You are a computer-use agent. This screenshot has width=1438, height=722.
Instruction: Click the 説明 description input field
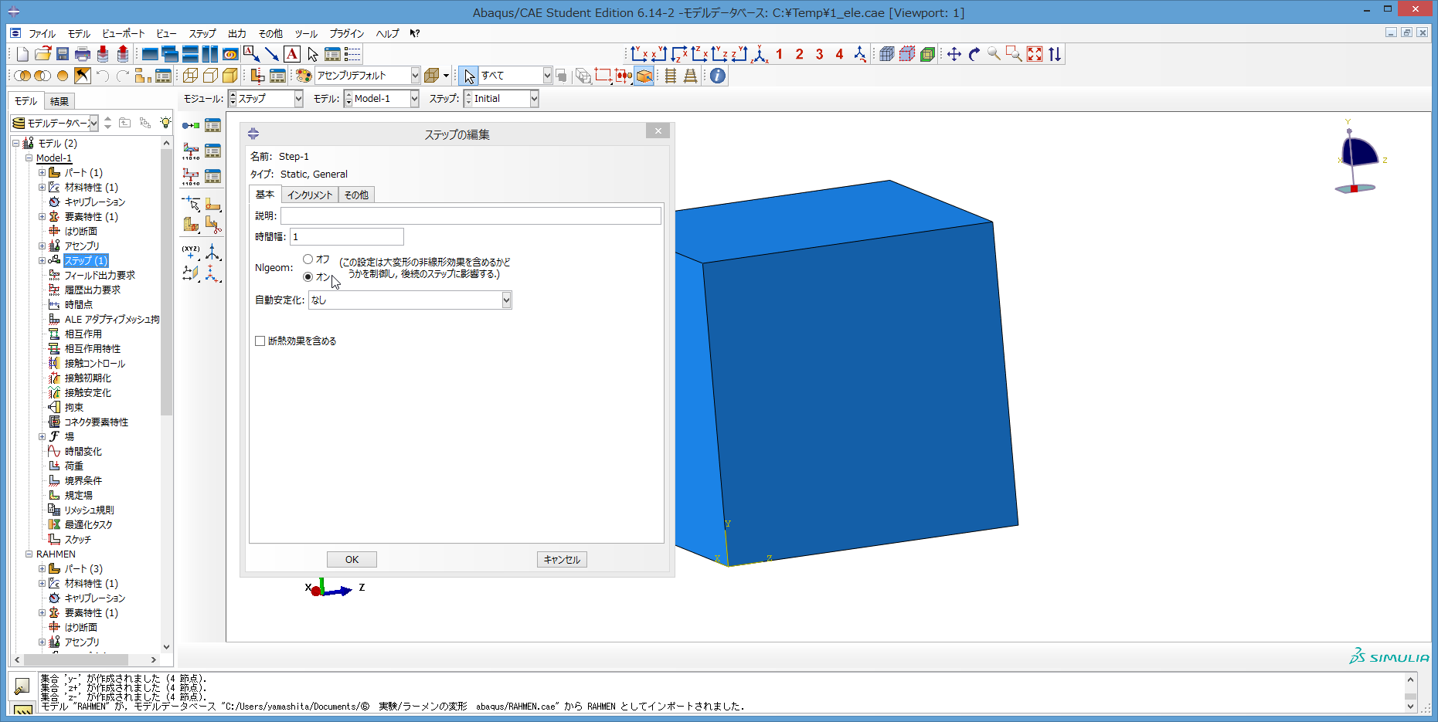[471, 215]
